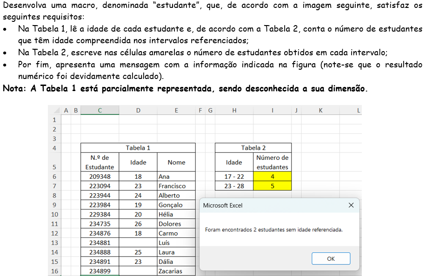
Task: Select column D header
Action: tap(138, 111)
